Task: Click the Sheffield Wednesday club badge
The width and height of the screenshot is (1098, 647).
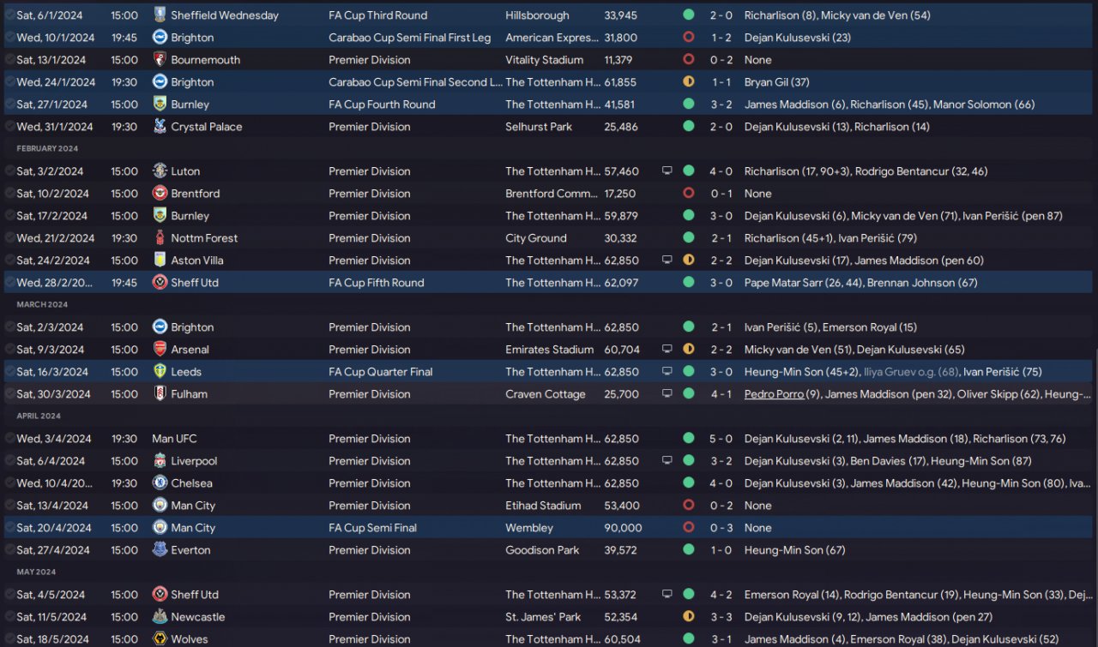Action: coord(160,15)
